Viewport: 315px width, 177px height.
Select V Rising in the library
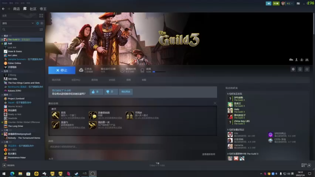(x=12, y=75)
